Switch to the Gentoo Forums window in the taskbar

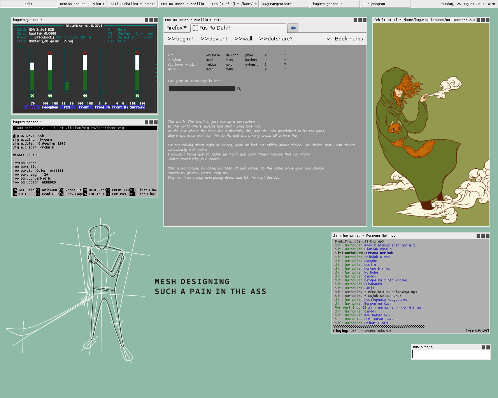tap(82, 4)
